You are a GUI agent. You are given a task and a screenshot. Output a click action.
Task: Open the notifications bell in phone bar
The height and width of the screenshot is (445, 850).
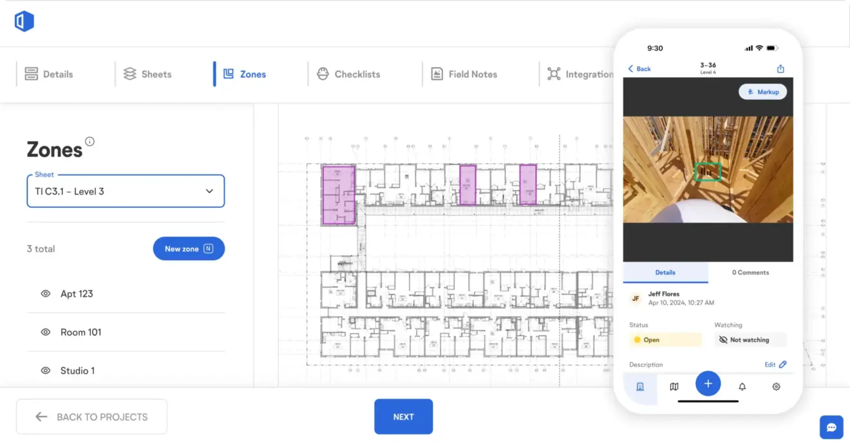click(x=742, y=386)
